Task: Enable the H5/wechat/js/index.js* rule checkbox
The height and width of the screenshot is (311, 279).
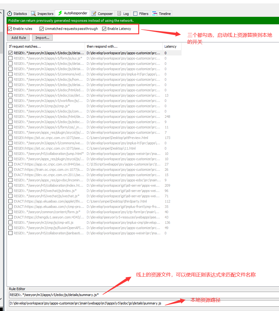Action: pos(11,191)
